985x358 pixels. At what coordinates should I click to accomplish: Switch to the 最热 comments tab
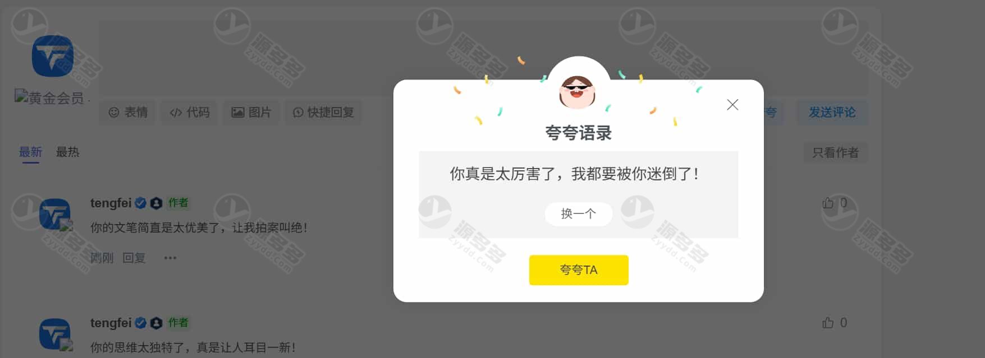click(67, 152)
